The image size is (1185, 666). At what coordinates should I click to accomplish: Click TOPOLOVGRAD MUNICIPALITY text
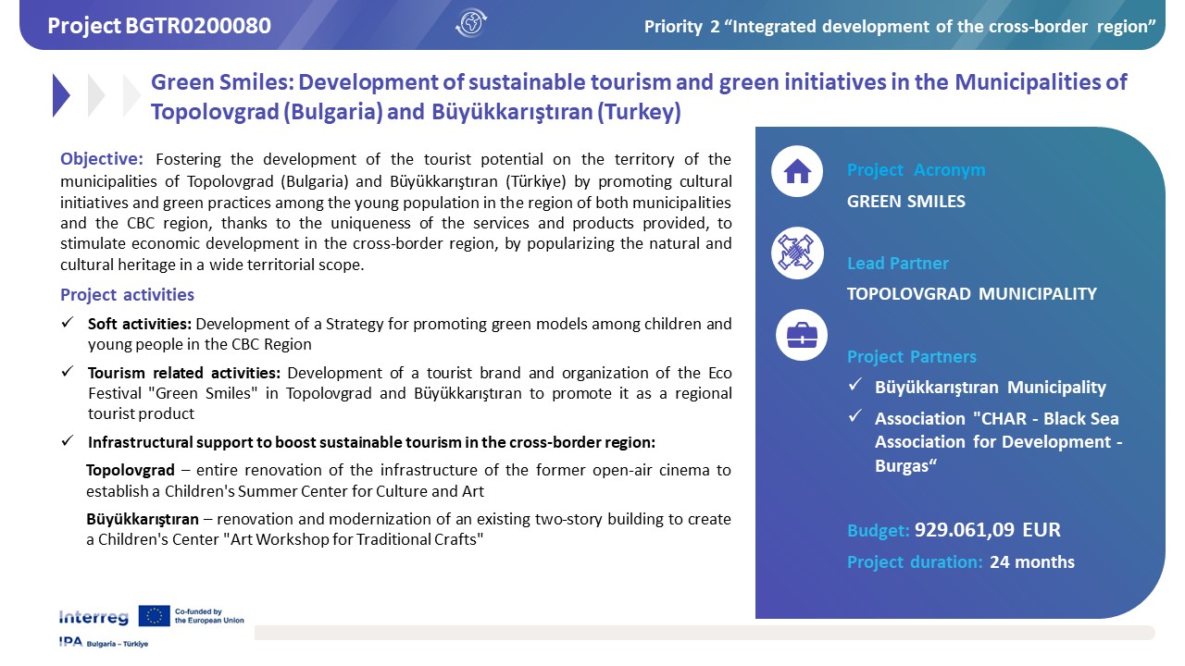(x=972, y=294)
